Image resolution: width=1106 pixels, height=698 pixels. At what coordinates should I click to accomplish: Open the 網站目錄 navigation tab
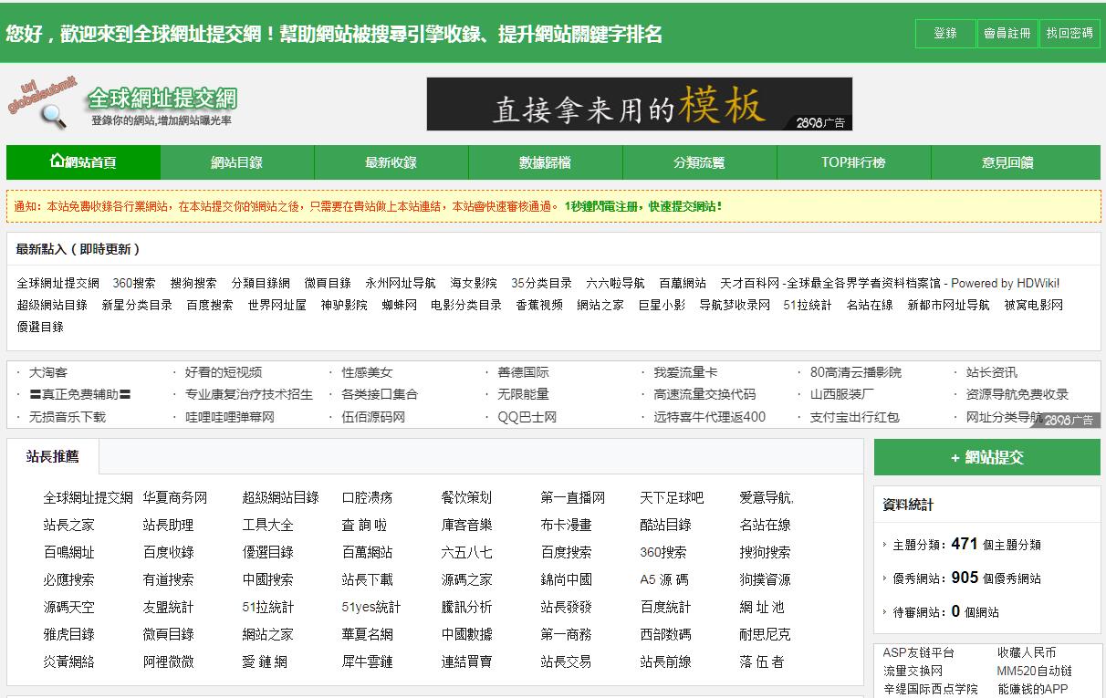click(236, 162)
